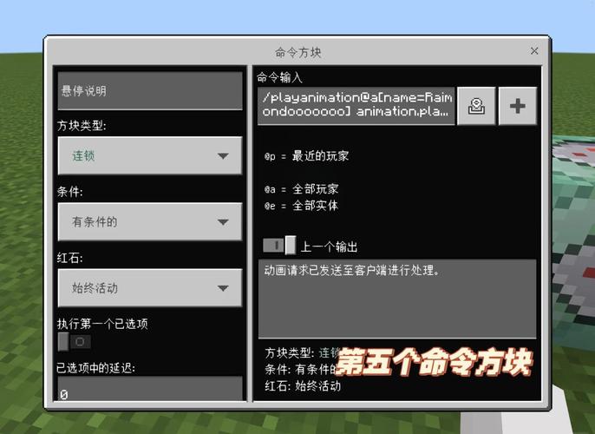The height and width of the screenshot is (434, 595).
Task: Click the /playanimation command input box
Action: click(x=356, y=106)
